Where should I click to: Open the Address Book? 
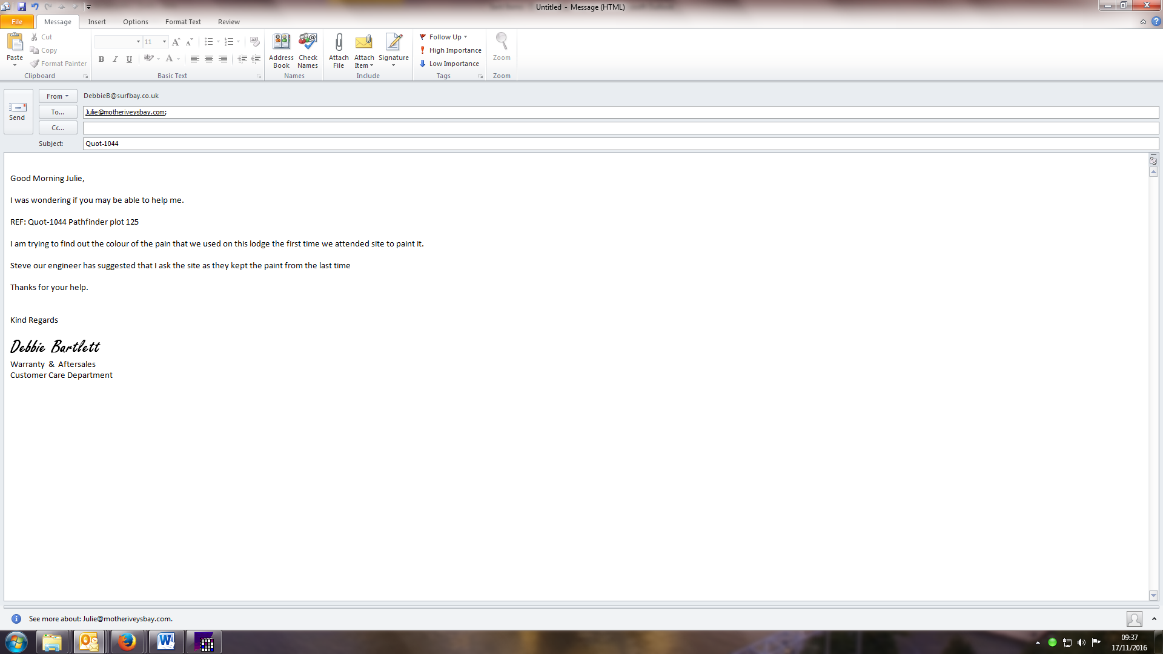click(281, 42)
